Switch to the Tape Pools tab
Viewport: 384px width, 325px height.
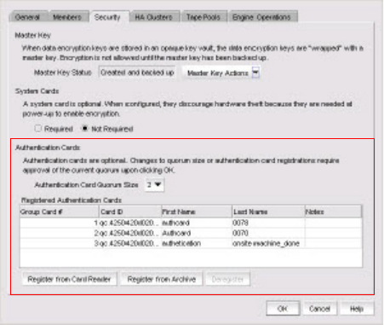click(x=203, y=17)
